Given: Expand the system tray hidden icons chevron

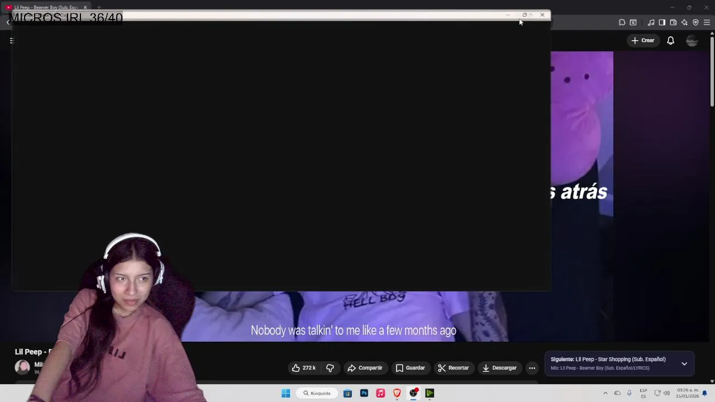Looking at the screenshot, I should 605,393.
